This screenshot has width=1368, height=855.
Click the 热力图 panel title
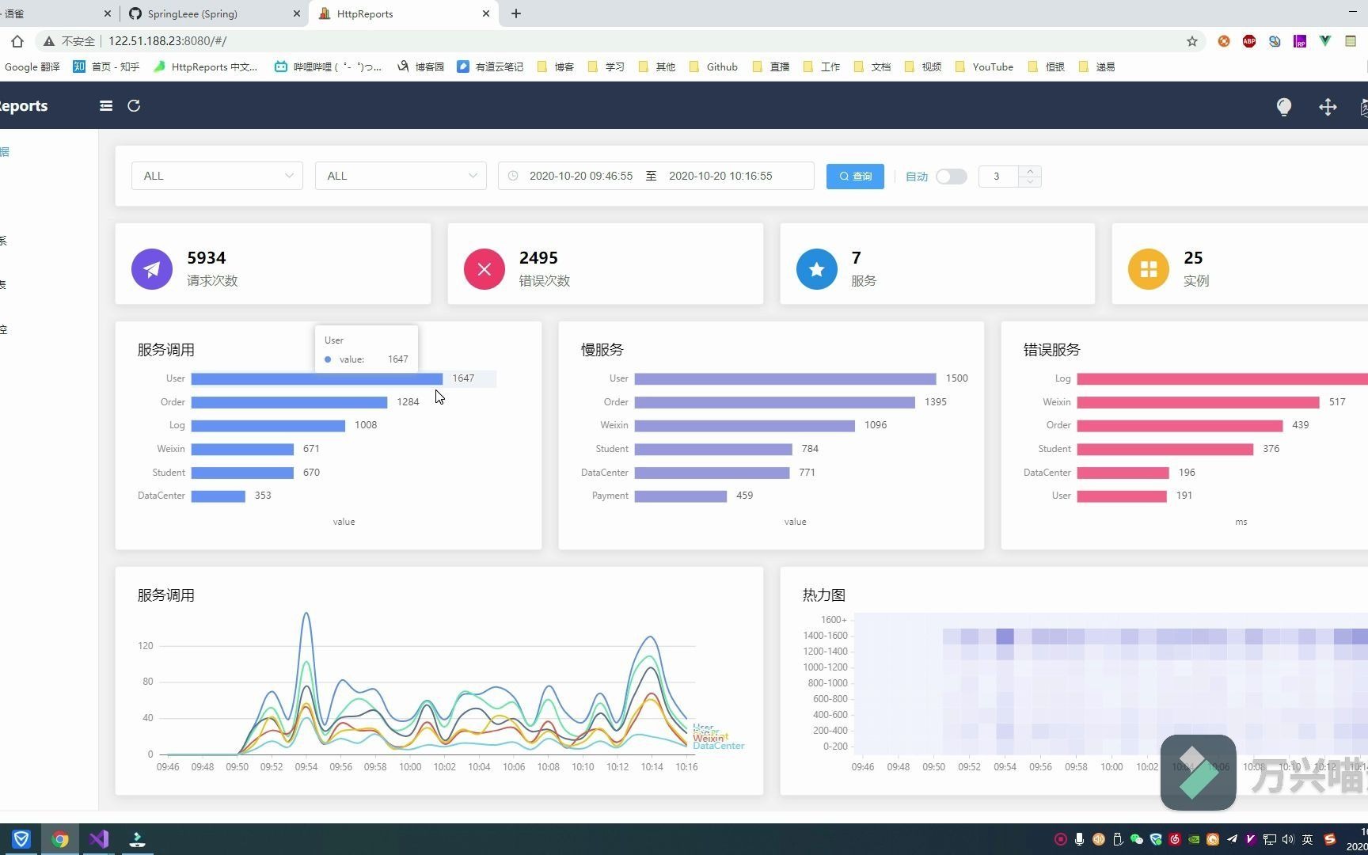[x=824, y=595]
